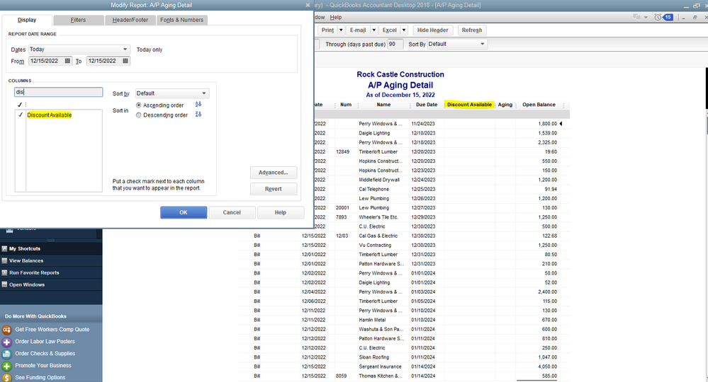
Task: Click the Sergeant Insurance row name
Action: point(380,366)
